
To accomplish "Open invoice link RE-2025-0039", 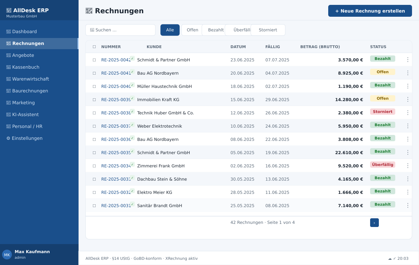I will 116,100.
